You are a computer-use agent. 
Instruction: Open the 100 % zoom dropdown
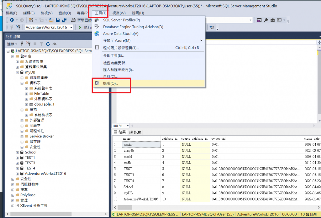128,126
